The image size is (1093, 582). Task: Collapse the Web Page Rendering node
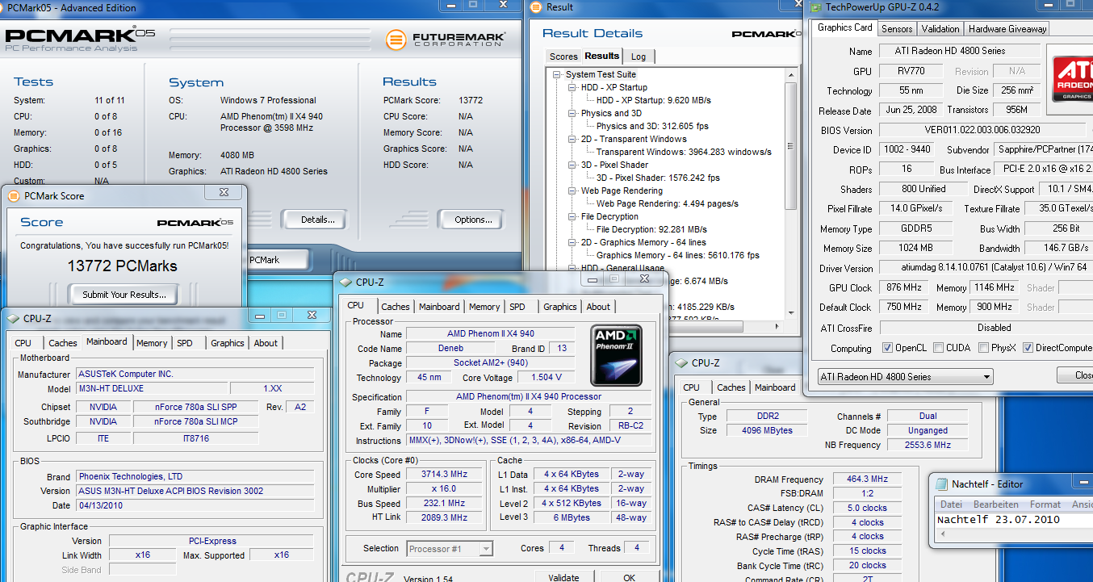572,191
